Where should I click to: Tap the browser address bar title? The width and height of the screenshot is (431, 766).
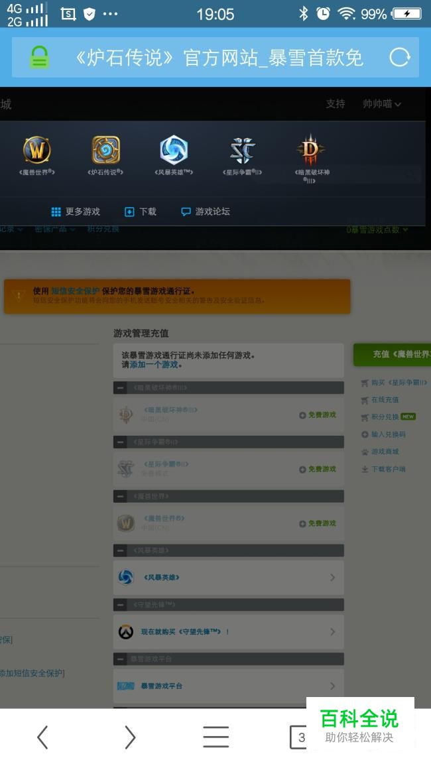pos(219,58)
